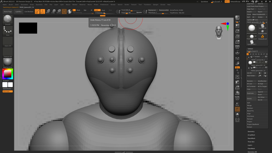The image size is (272, 153).
Task: Enable Edit mode in the top toolbar
Action: click(x=37, y=11)
